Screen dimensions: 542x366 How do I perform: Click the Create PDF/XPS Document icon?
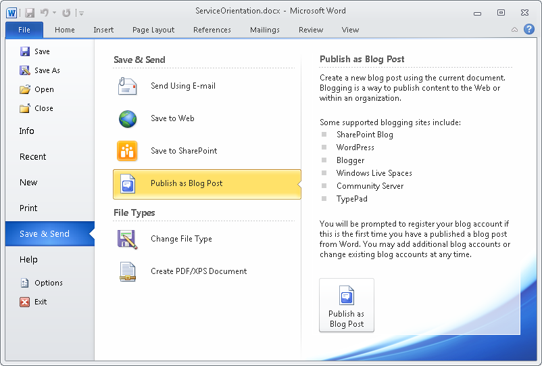point(128,271)
